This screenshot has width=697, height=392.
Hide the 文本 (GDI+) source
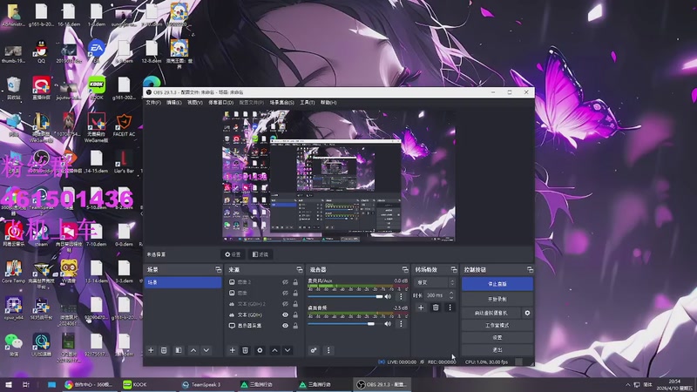click(285, 314)
